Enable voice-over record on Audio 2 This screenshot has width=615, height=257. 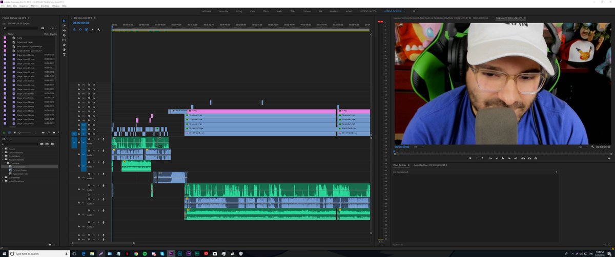coord(102,151)
